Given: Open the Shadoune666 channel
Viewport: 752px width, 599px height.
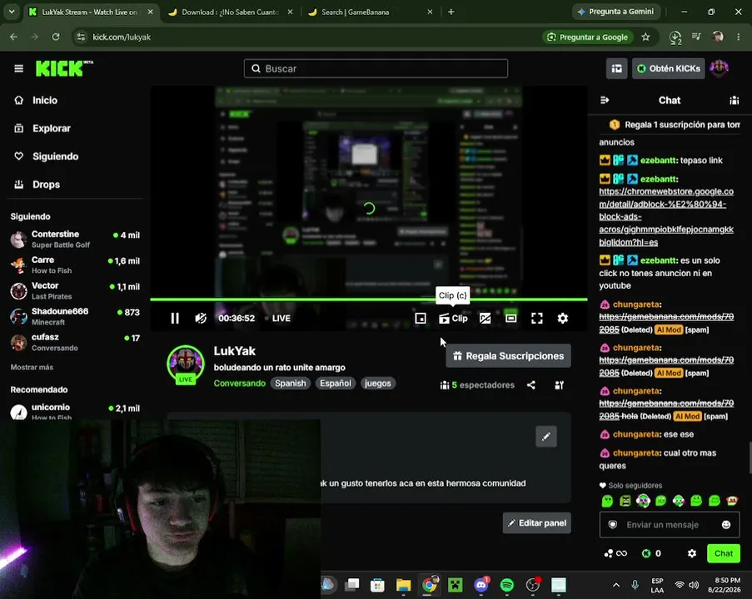Looking at the screenshot, I should pyautogui.click(x=75, y=316).
